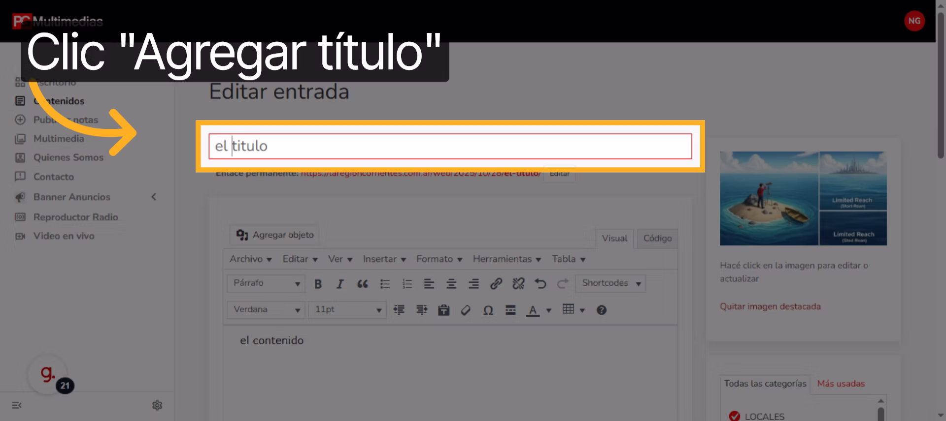Toggle bold formatting in the editor toolbar

[x=318, y=284]
